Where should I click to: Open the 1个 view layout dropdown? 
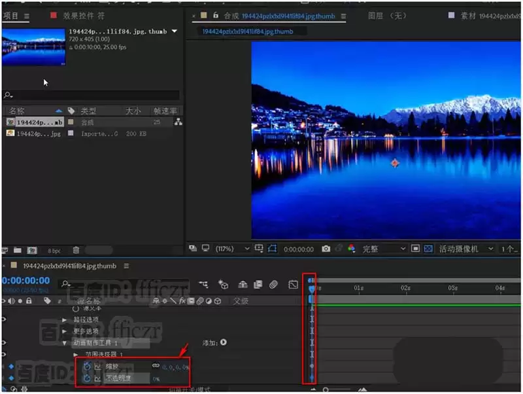tap(509, 249)
